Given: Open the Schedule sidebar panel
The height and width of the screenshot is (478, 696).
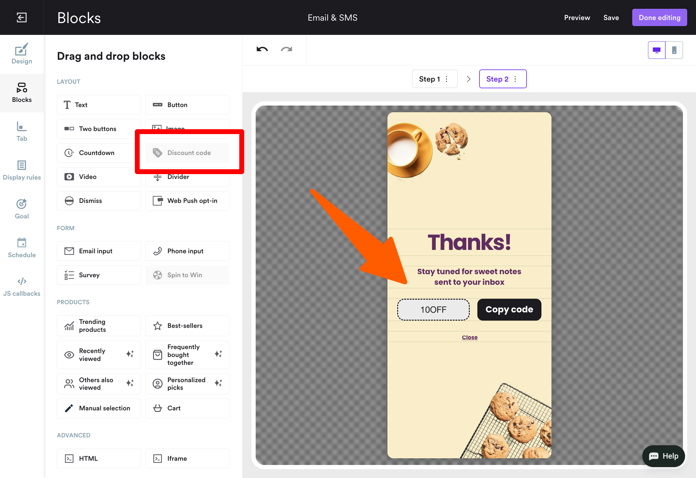Looking at the screenshot, I should [22, 248].
